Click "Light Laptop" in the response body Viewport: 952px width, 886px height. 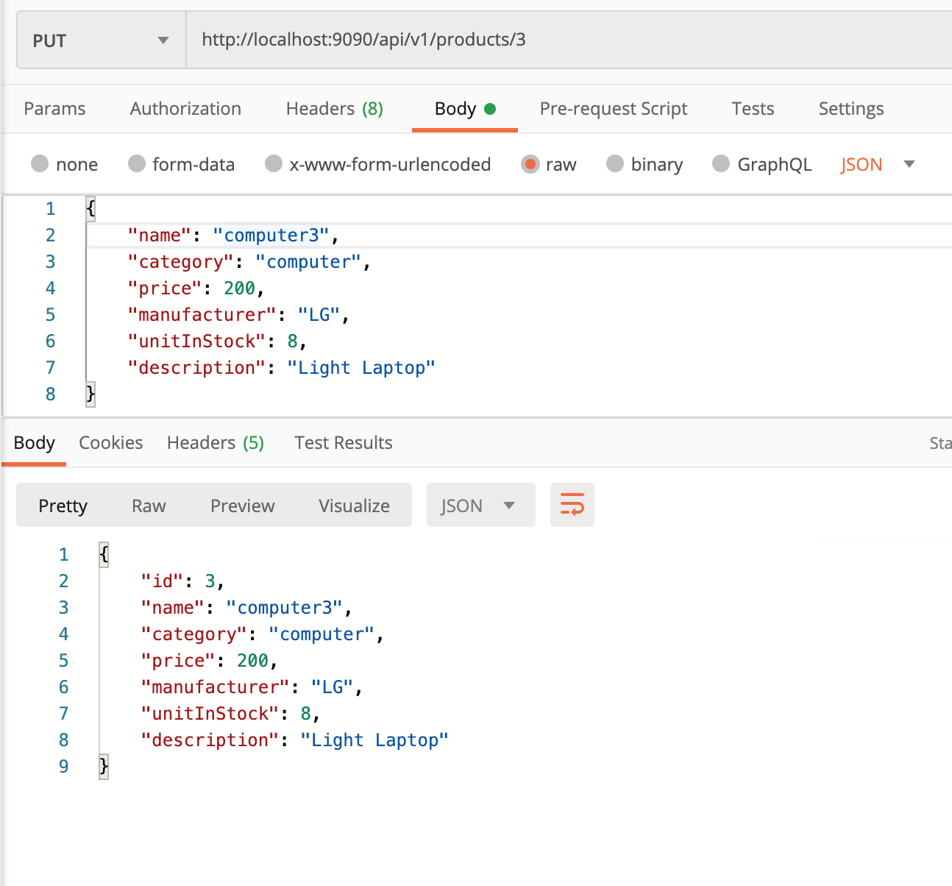pyautogui.click(x=374, y=740)
